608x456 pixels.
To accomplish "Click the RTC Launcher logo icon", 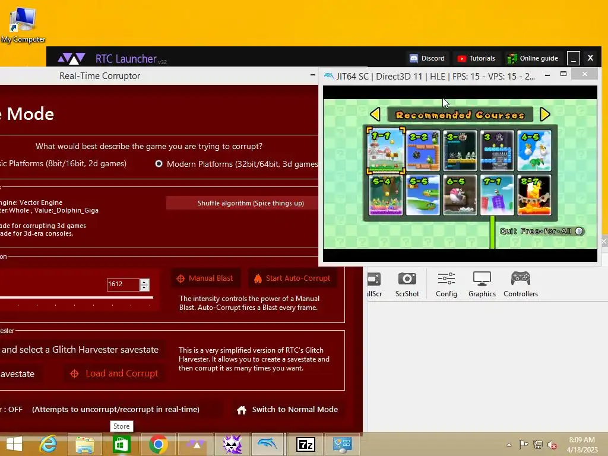I will [x=71, y=59].
